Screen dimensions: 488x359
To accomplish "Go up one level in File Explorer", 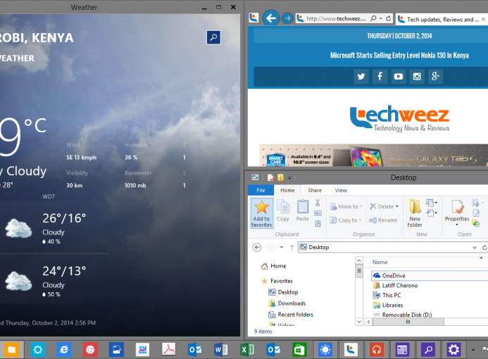I will coord(292,247).
